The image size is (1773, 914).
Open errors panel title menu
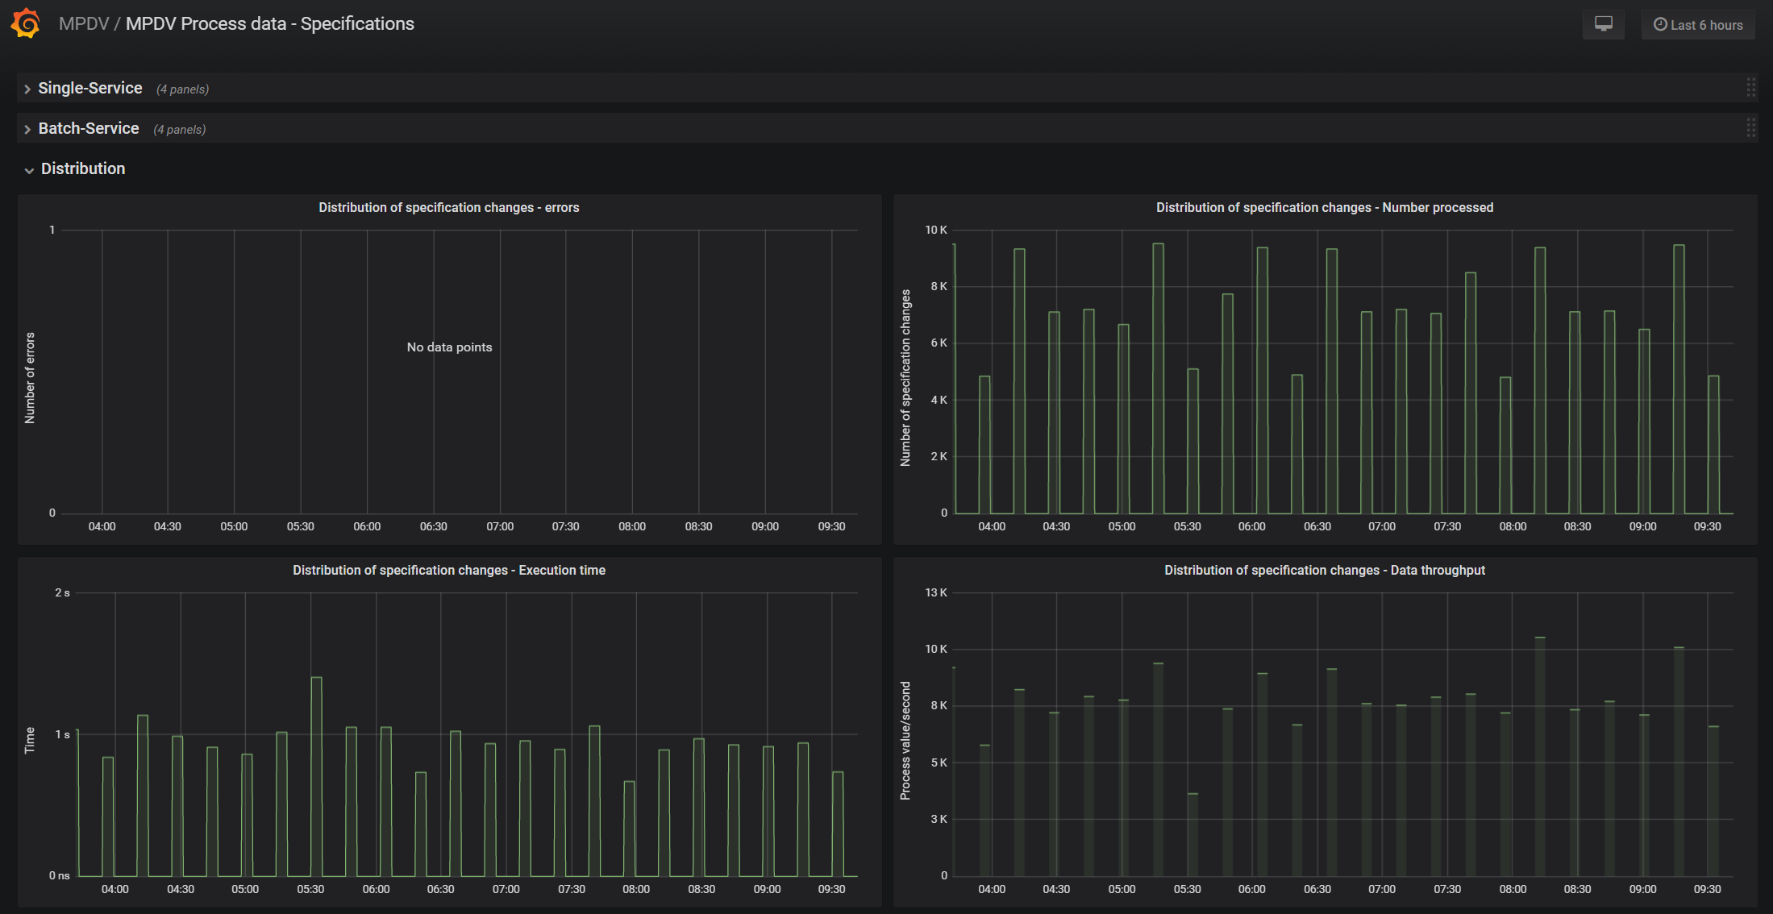[448, 208]
